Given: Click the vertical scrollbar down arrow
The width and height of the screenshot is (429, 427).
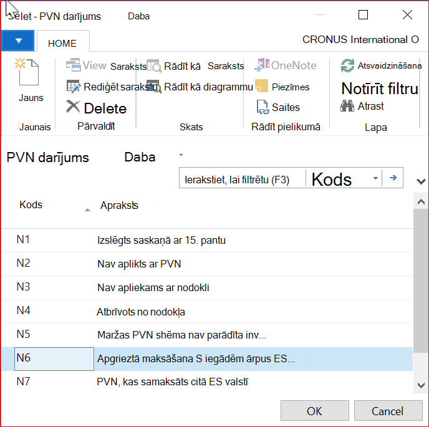Looking at the screenshot, I should coord(421,385).
